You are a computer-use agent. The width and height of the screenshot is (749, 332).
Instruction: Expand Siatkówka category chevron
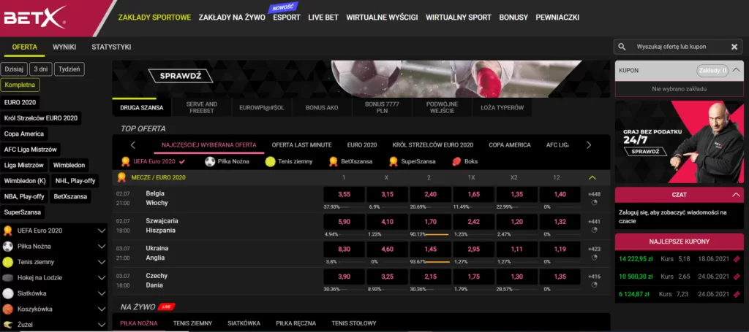click(101, 293)
